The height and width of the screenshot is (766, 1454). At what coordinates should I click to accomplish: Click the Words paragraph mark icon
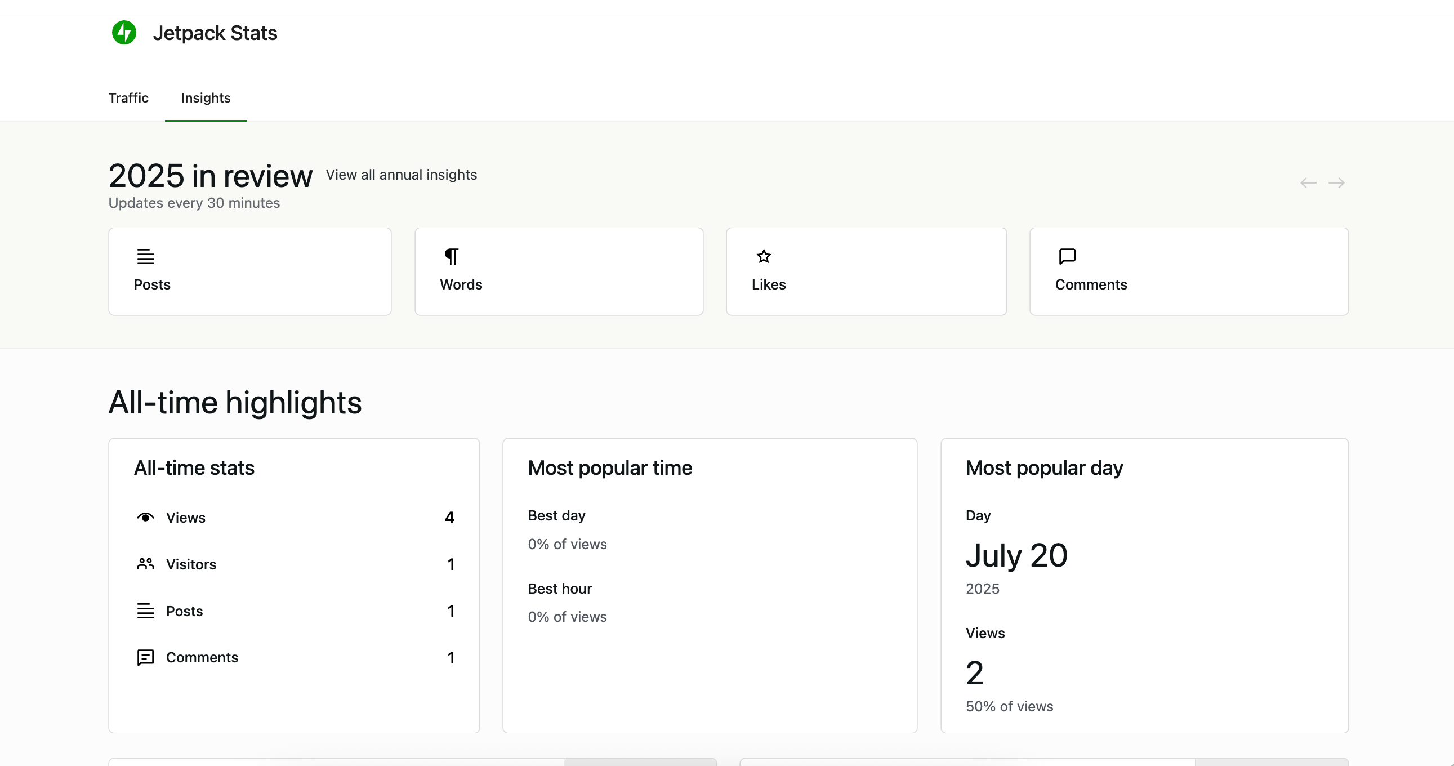[x=452, y=257]
